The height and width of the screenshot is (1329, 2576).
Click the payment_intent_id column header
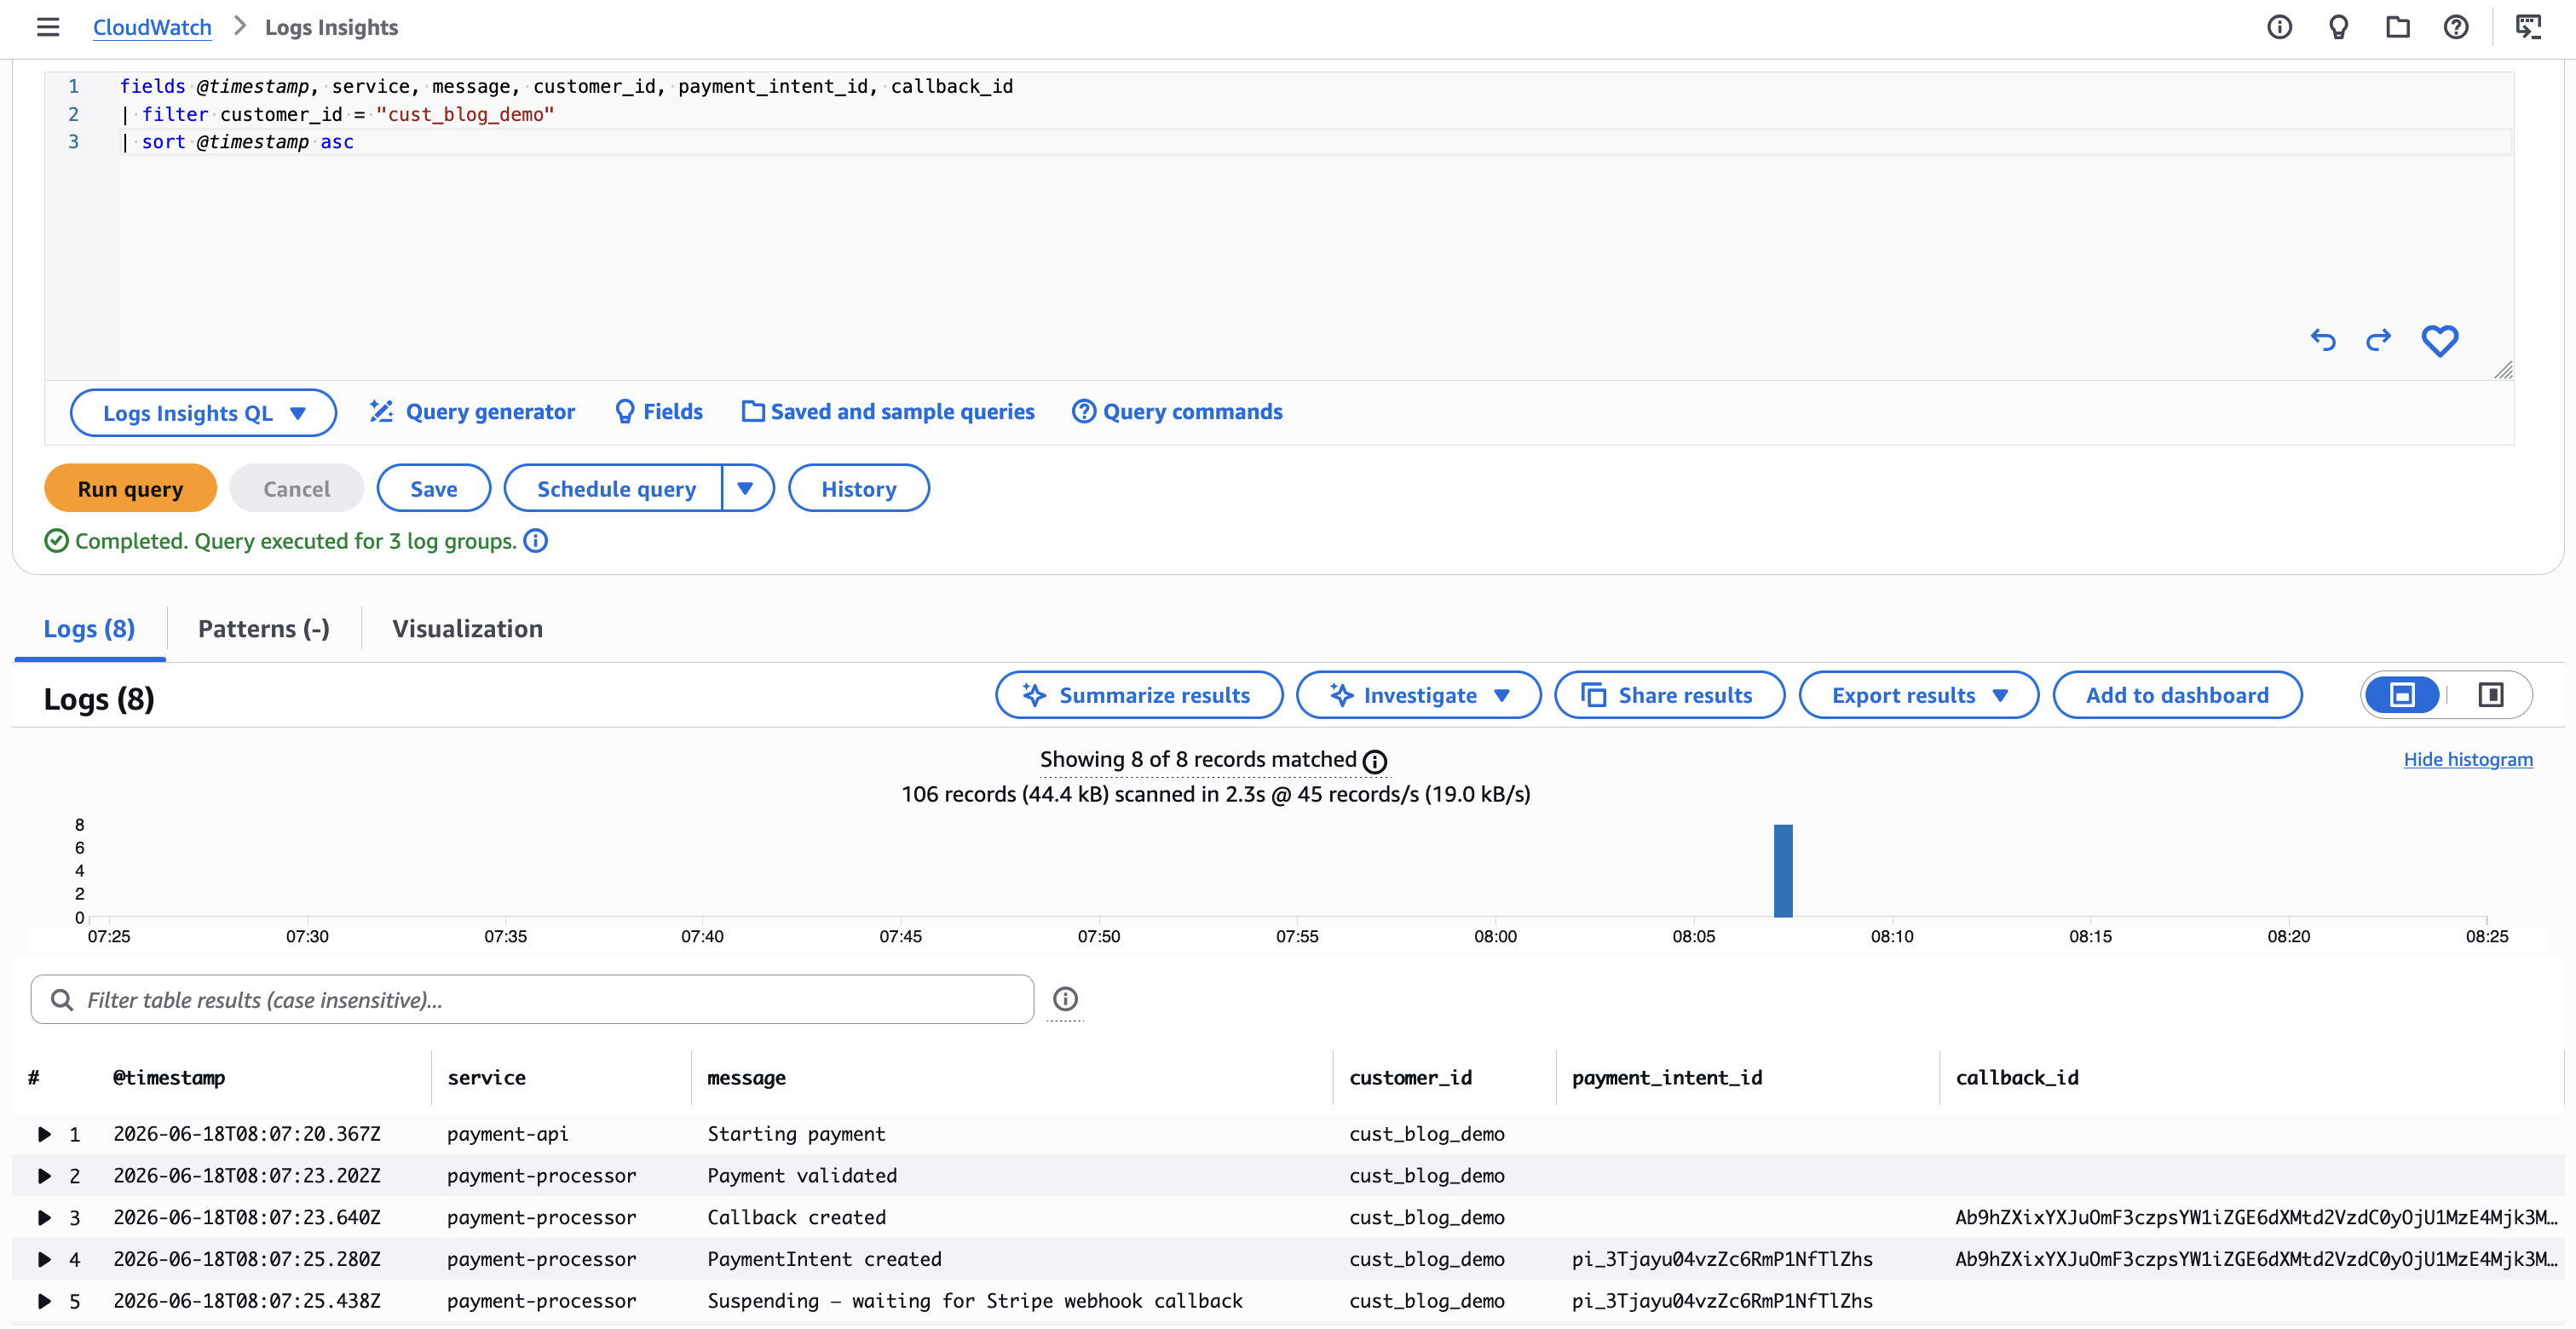pyautogui.click(x=1667, y=1077)
